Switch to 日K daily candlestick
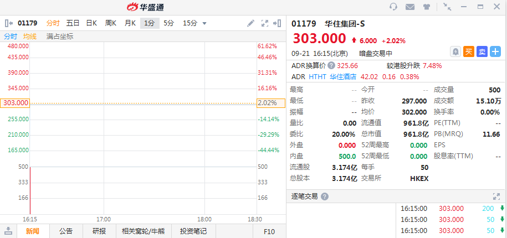The width and height of the screenshot is (507, 238). pos(91,23)
